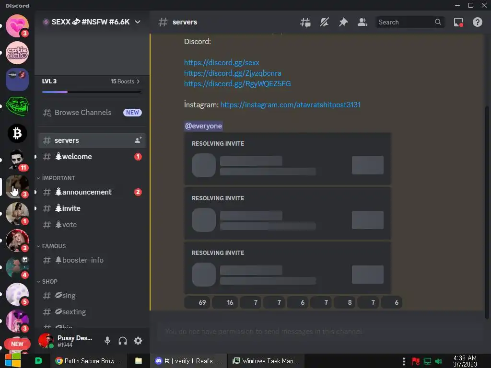Open the pink heart server icon
The height and width of the screenshot is (368, 491).
(x=17, y=26)
